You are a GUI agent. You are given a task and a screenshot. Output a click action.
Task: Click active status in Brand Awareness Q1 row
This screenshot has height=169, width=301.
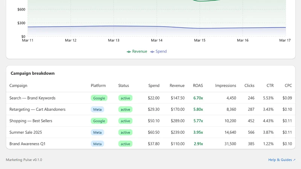click(125, 144)
